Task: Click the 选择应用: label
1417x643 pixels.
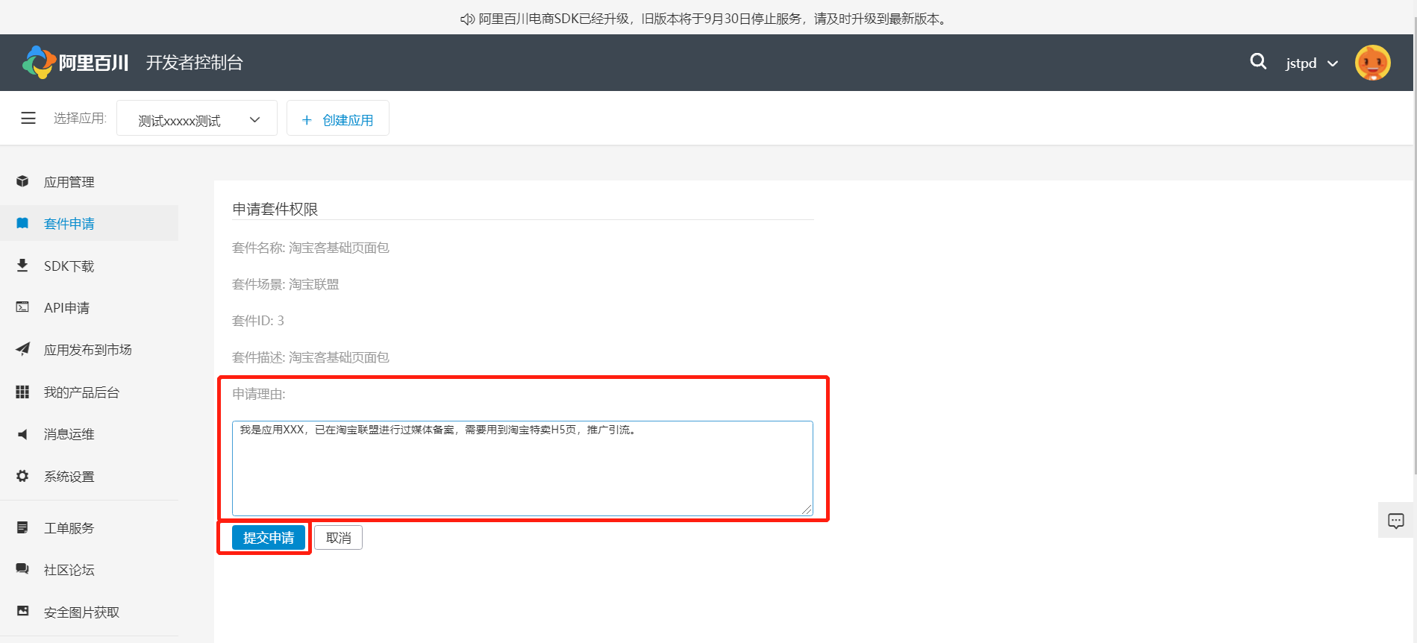Action: pyautogui.click(x=80, y=118)
